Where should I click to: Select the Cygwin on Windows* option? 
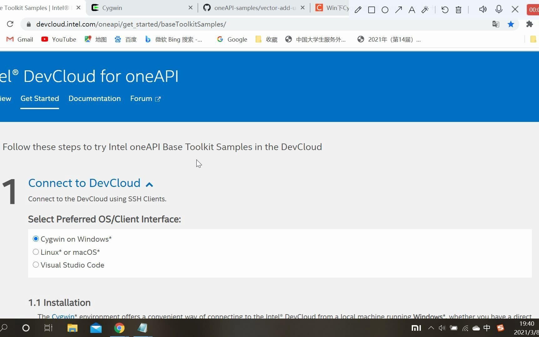(36, 239)
